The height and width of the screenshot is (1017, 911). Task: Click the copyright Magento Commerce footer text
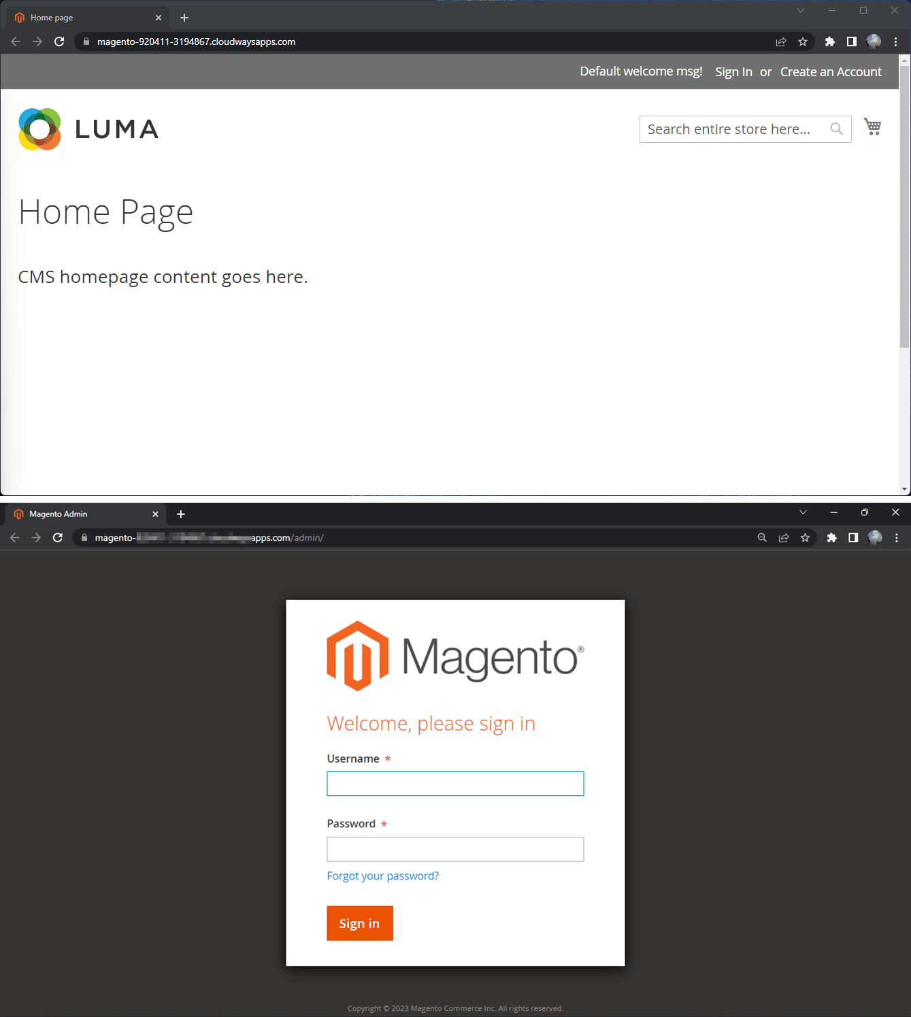[455, 1008]
